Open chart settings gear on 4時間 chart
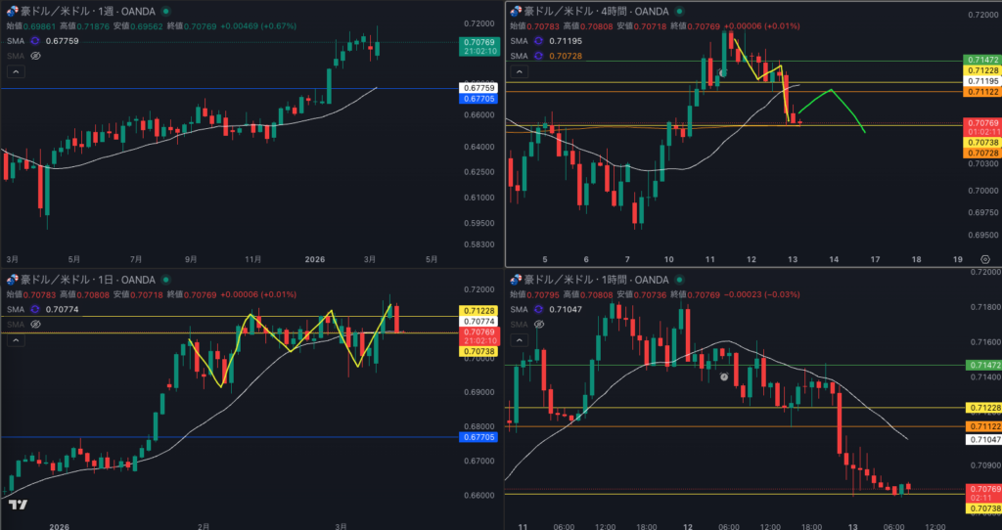This screenshot has width=1002, height=530. [x=984, y=260]
